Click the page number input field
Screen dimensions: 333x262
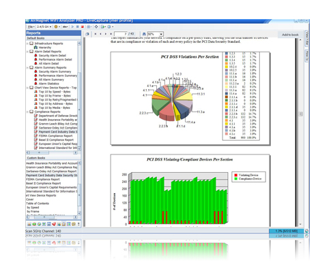coord(121,34)
